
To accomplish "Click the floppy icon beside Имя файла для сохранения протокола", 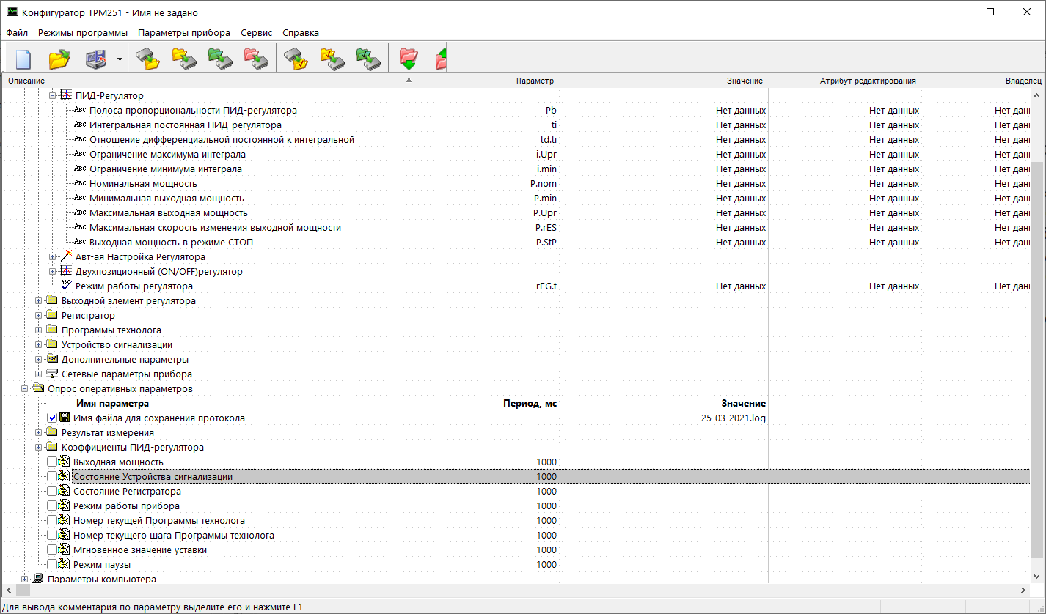I will click(65, 418).
